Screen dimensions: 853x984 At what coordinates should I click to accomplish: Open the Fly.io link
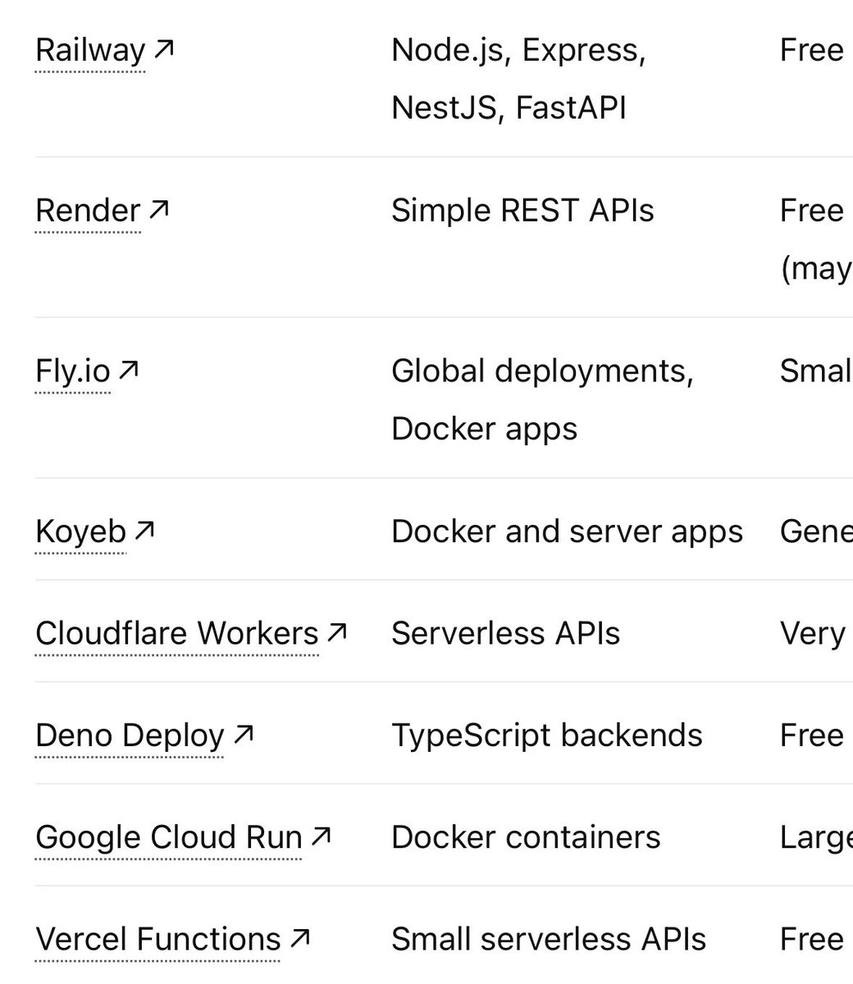[x=73, y=371]
